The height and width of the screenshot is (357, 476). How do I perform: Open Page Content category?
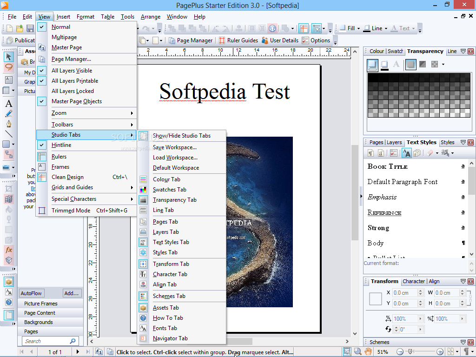click(50, 313)
